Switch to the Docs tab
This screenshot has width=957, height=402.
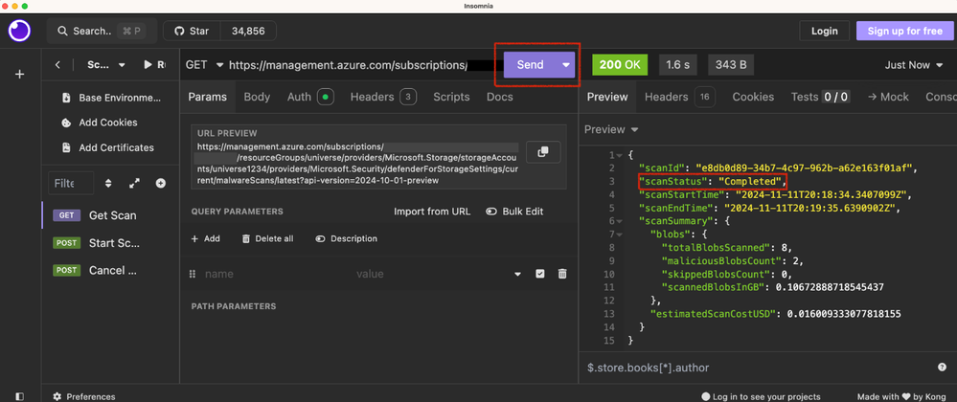[x=500, y=97]
